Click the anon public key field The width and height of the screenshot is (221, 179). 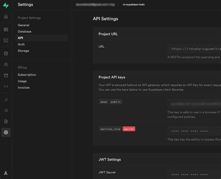coord(194,104)
